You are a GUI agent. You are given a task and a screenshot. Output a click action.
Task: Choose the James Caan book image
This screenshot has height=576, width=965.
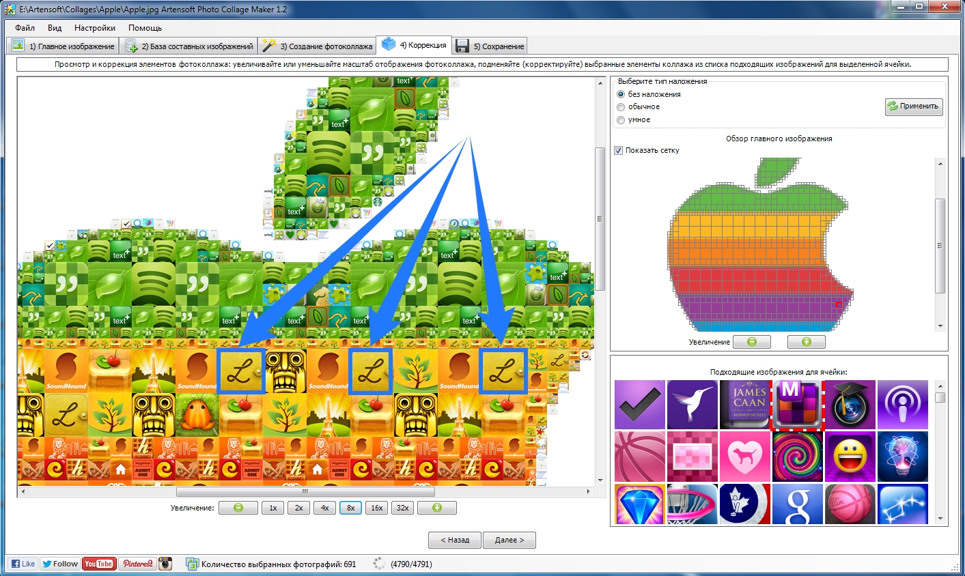[x=745, y=405]
